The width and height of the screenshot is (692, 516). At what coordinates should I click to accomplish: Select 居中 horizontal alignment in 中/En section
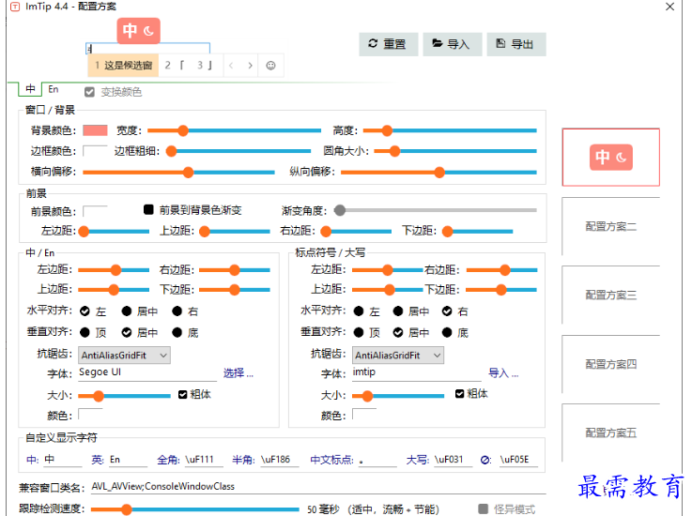pos(127,311)
